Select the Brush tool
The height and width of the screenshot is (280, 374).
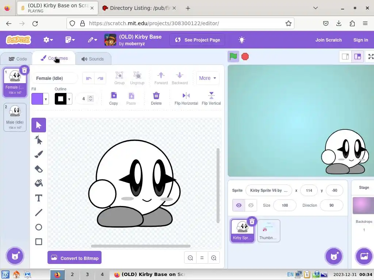pos(39,154)
